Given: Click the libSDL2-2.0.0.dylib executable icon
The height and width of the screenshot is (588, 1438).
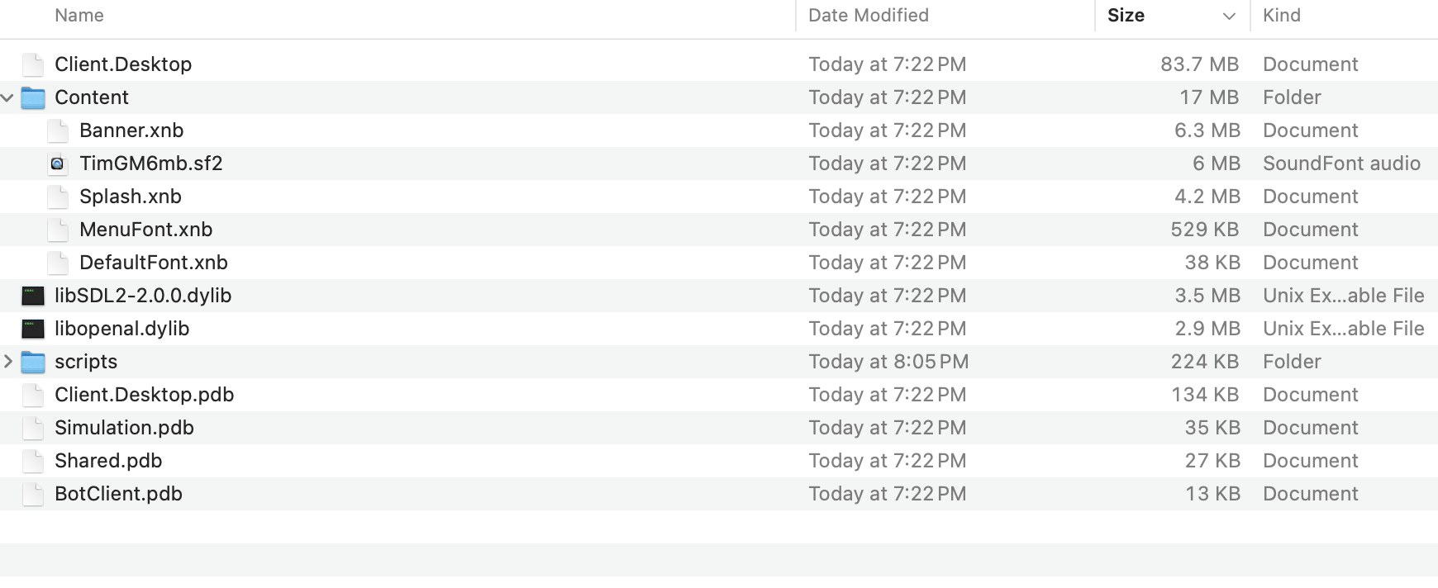Looking at the screenshot, I should 33,296.
